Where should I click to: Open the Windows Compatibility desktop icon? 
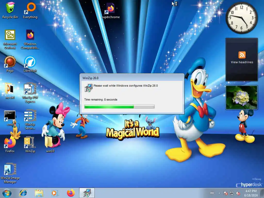(30, 39)
